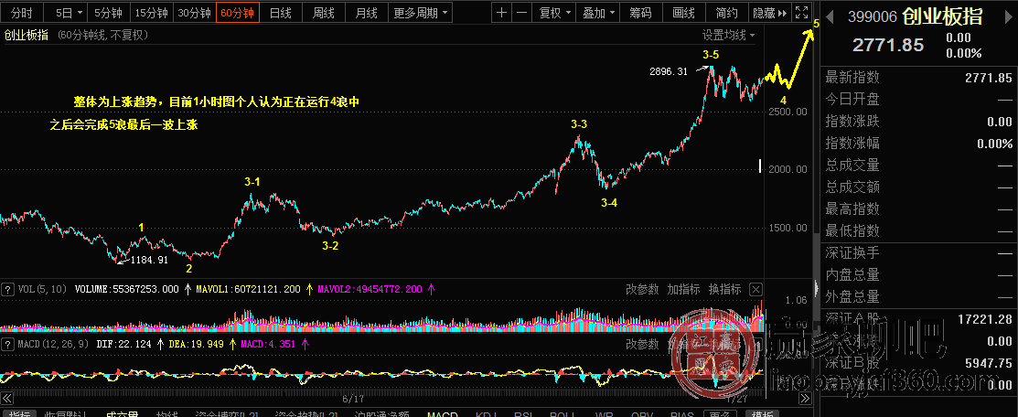Click the 创业板指 chart title label
Viewport: 1018px width, 417px height.
[x=26, y=35]
